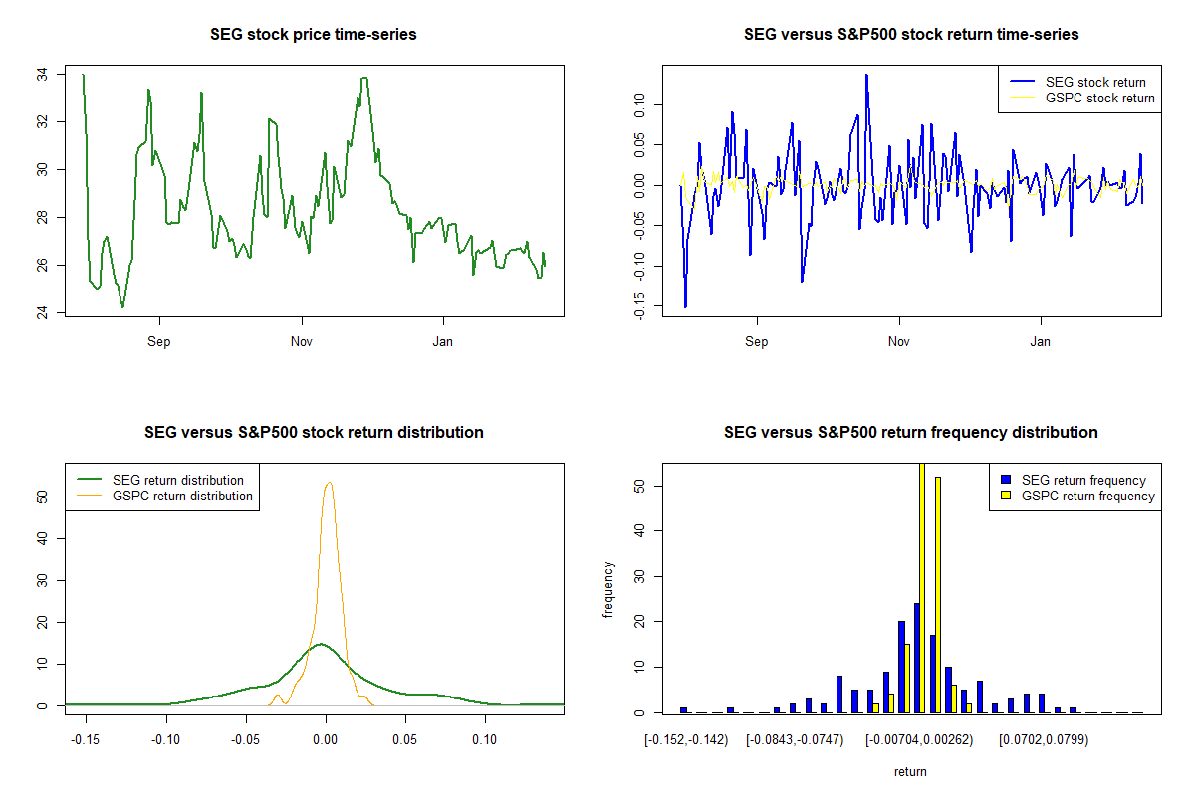This screenshot has width=1195, height=796.
Task: Click the [-0.00704,0.00262) bin label
Action: tap(918, 739)
